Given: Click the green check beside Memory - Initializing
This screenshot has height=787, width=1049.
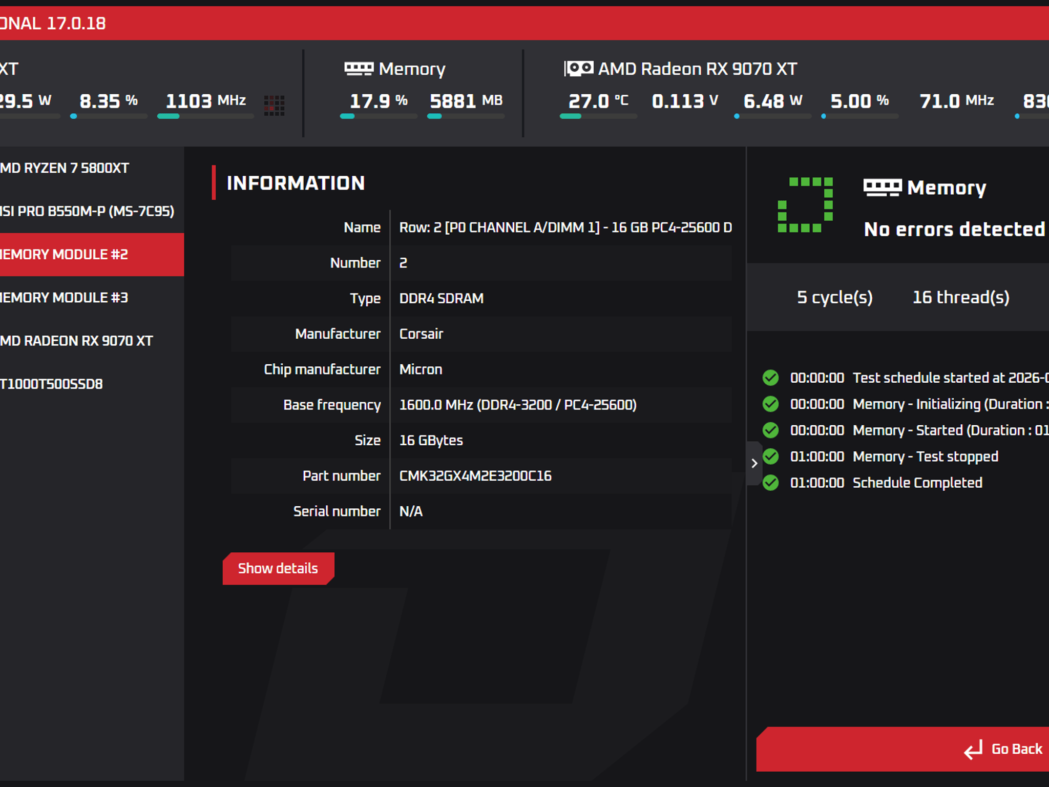Looking at the screenshot, I should [x=770, y=404].
